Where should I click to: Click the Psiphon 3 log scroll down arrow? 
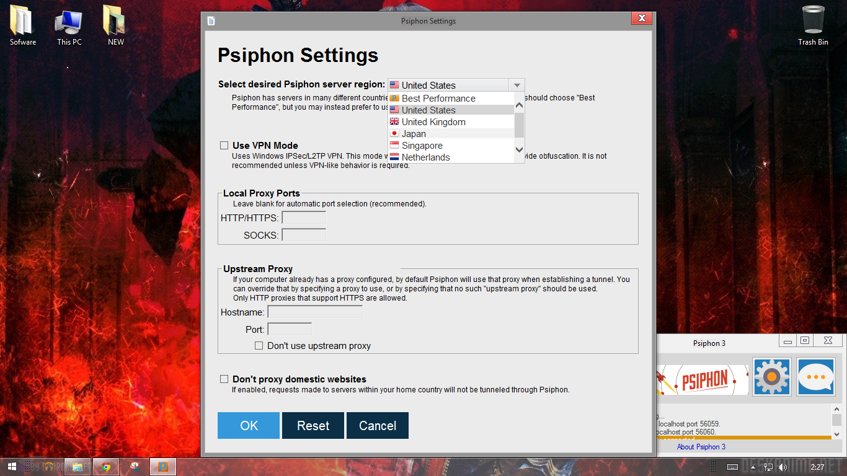[836, 434]
